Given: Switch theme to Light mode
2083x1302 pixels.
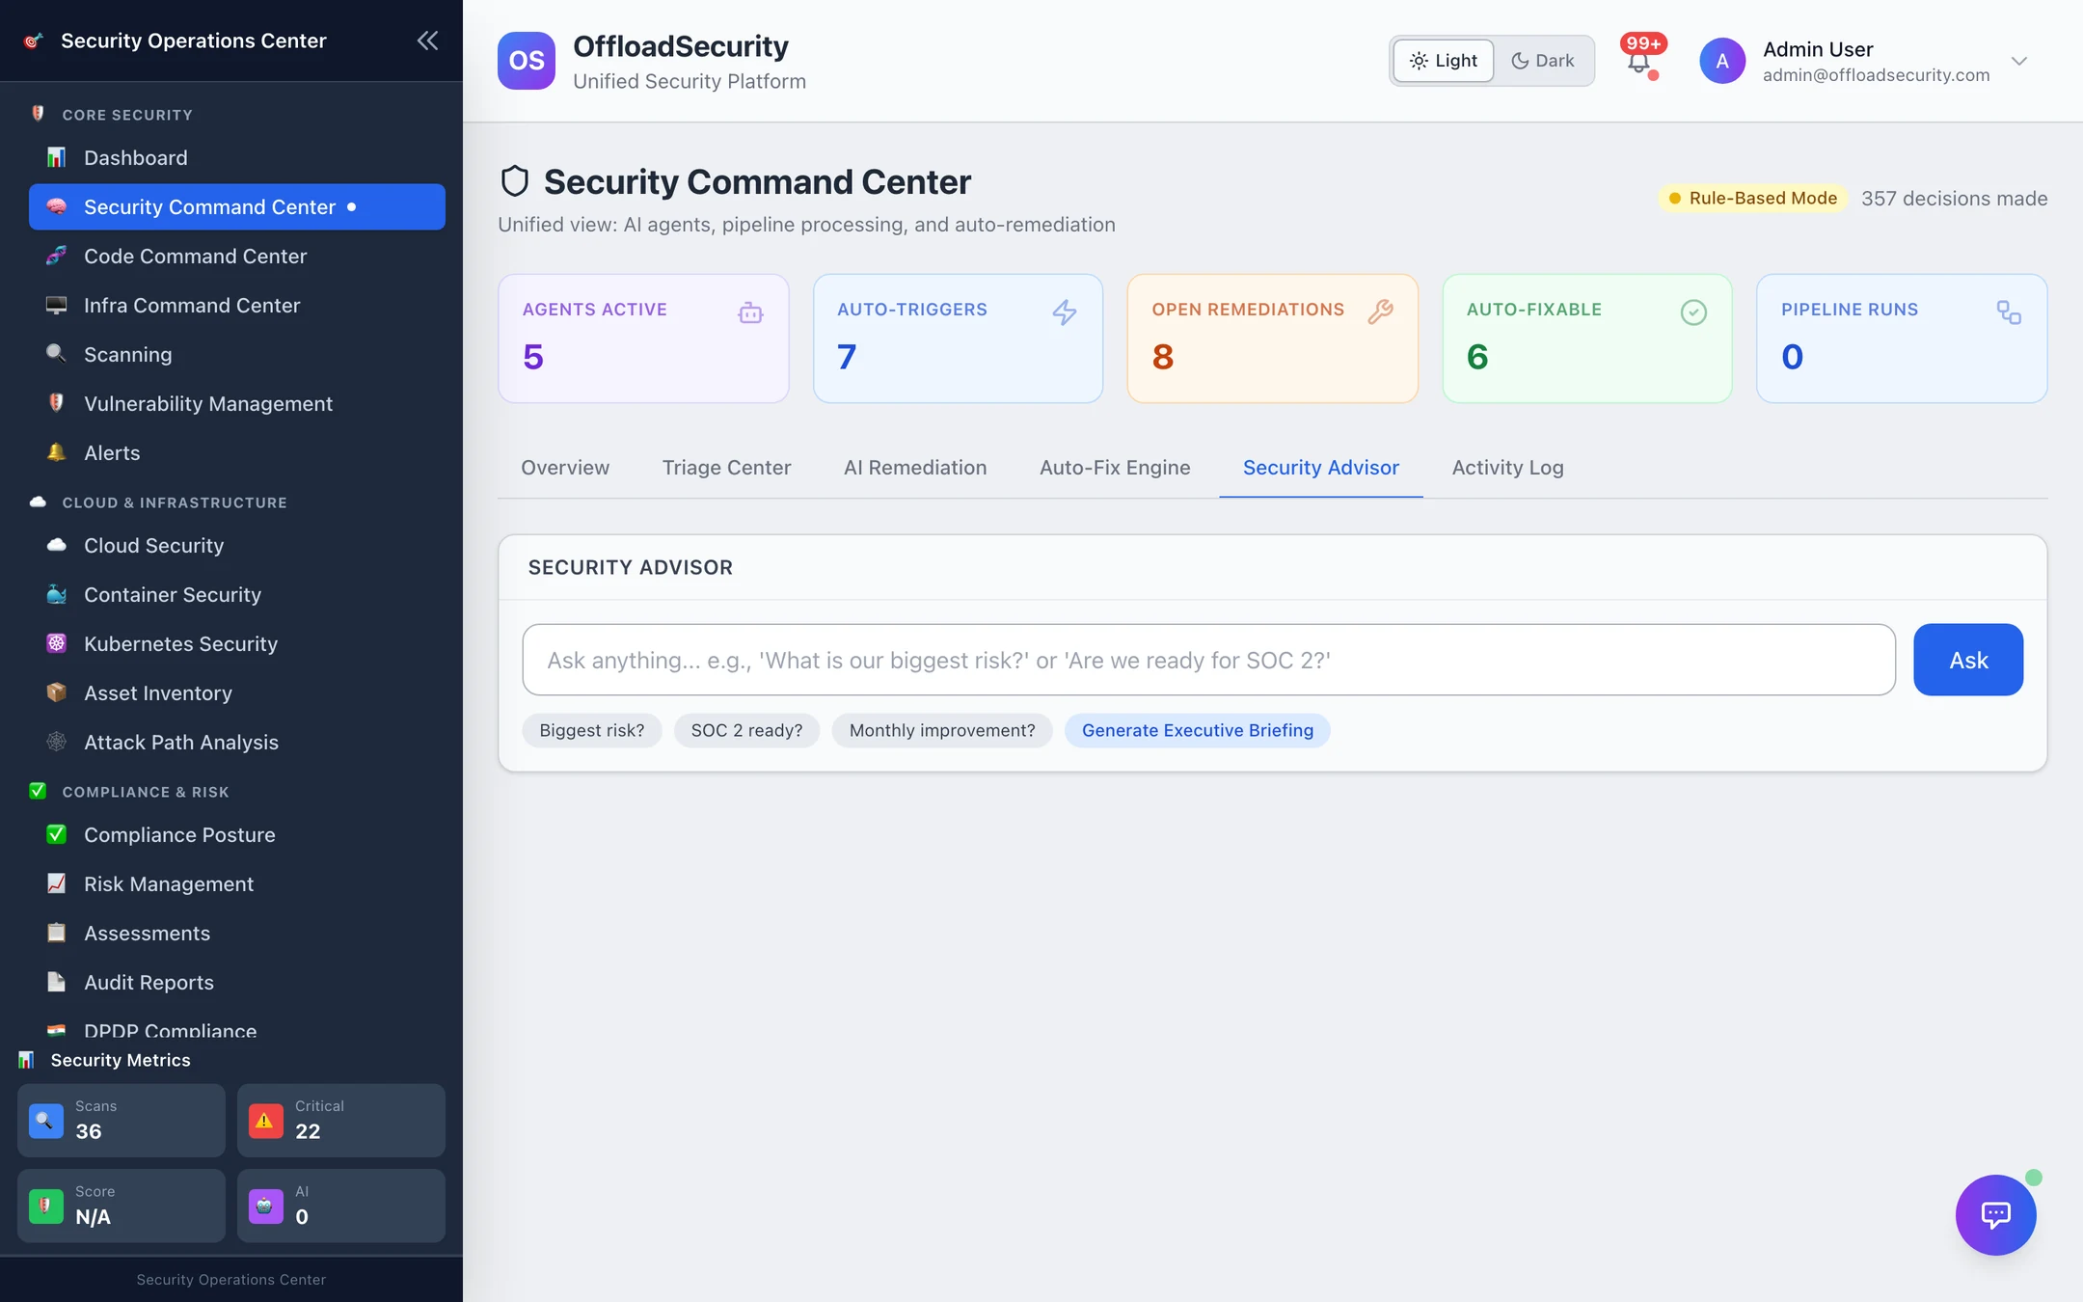Looking at the screenshot, I should (1444, 61).
